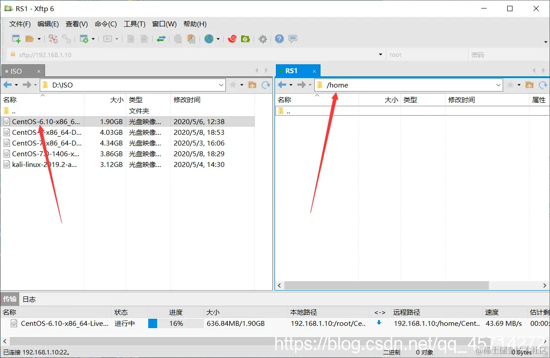This screenshot has height=358, width=550.
Task: Expand the Session Properties dropdown arrow
Action: click(93, 39)
